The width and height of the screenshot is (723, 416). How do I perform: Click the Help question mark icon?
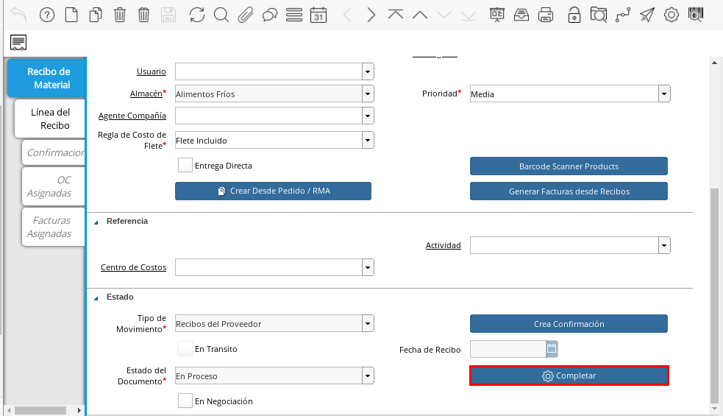[x=46, y=15]
